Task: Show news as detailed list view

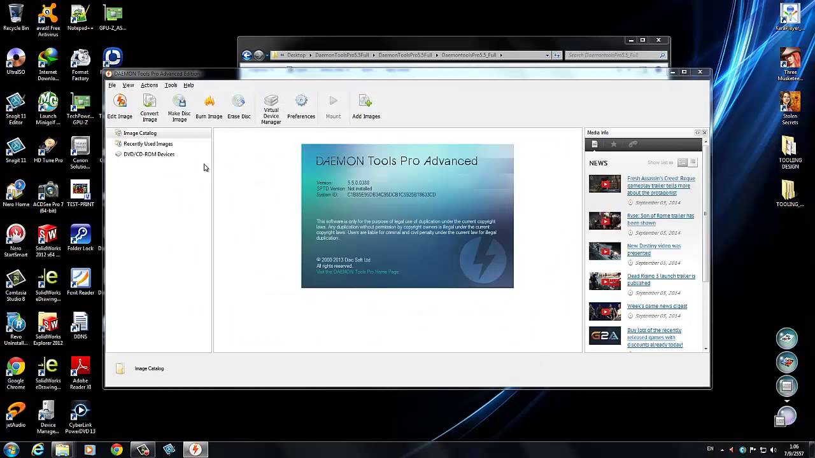Action: click(682, 163)
